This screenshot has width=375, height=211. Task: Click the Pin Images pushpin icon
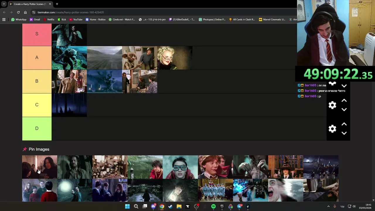25,149
